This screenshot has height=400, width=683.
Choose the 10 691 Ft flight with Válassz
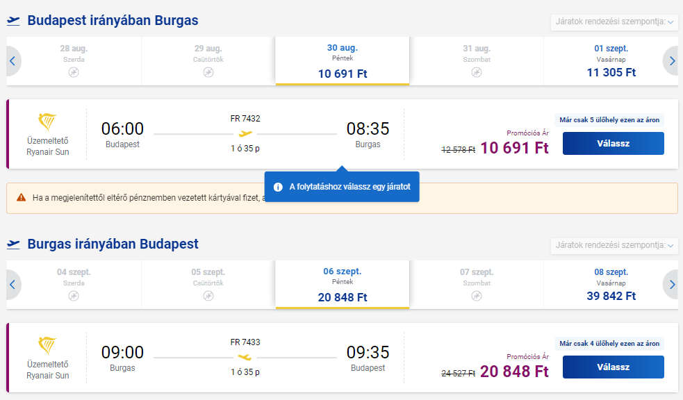tap(614, 143)
